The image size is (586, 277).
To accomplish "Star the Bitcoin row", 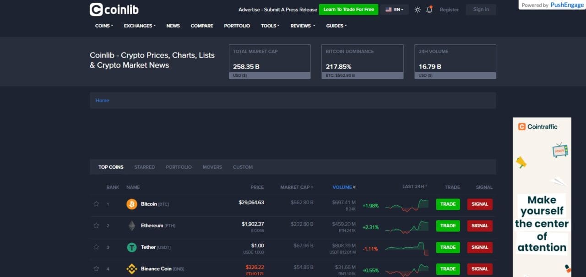I will [96, 204].
